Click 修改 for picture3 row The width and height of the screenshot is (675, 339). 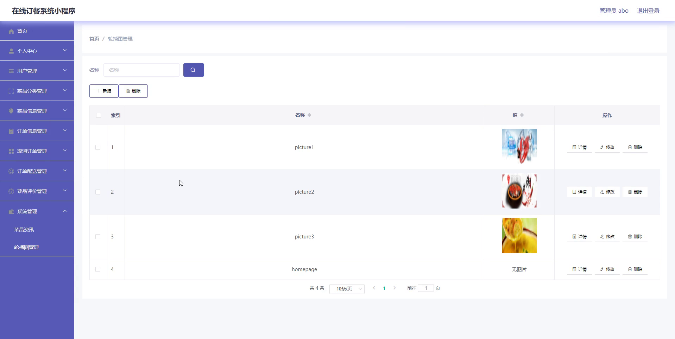[607, 237]
